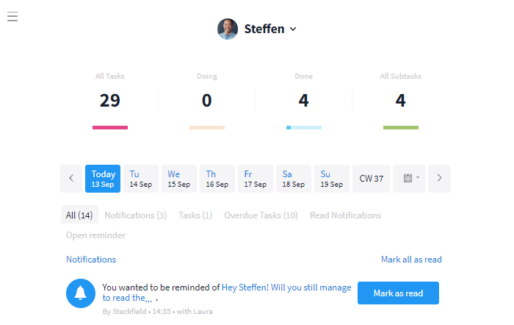Choose calendar week CW 37
This screenshot has width=514, height=325.
(371, 179)
